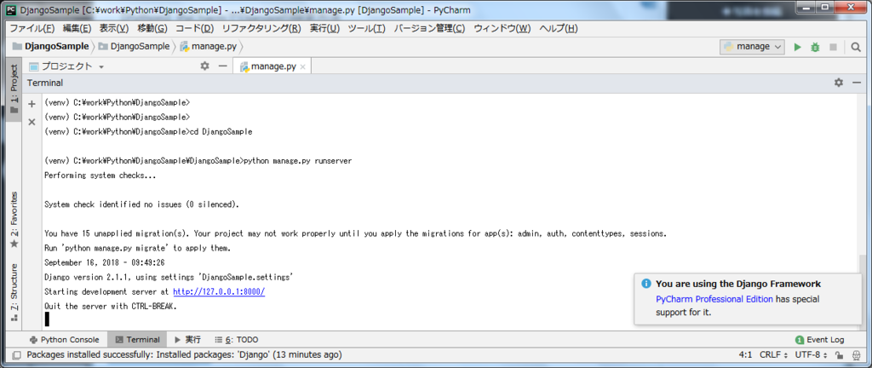Click the Packages installed successfully status message
Screen dimensions: 872x368
click(184, 354)
